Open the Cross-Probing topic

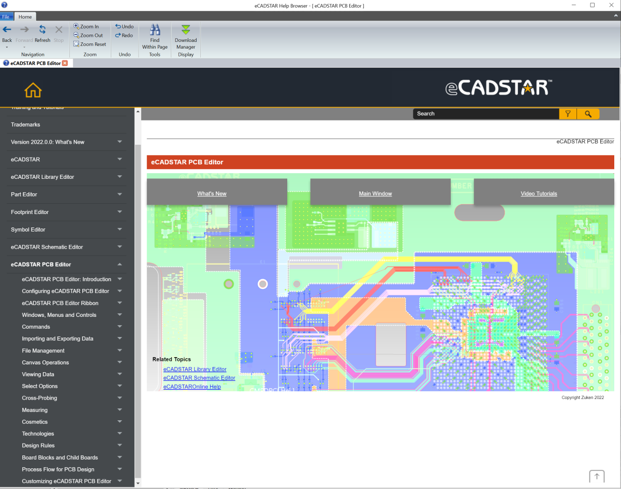(39, 398)
